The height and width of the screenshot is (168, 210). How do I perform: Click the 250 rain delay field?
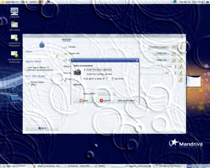pos(169,73)
